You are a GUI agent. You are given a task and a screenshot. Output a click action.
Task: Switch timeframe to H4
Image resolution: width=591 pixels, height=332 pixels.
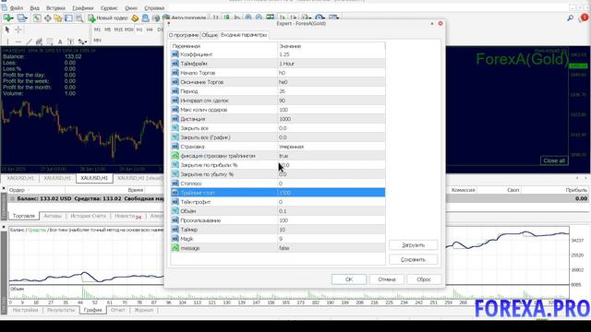(150, 30)
